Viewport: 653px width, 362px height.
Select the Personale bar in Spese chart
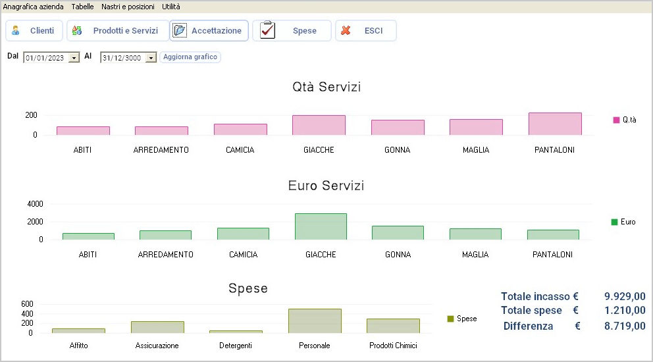click(315, 321)
